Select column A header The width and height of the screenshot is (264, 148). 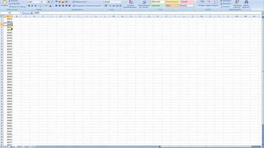coord(8,16)
